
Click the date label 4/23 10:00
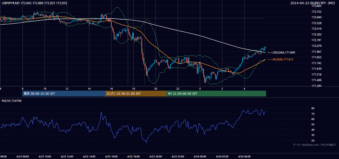45,157
